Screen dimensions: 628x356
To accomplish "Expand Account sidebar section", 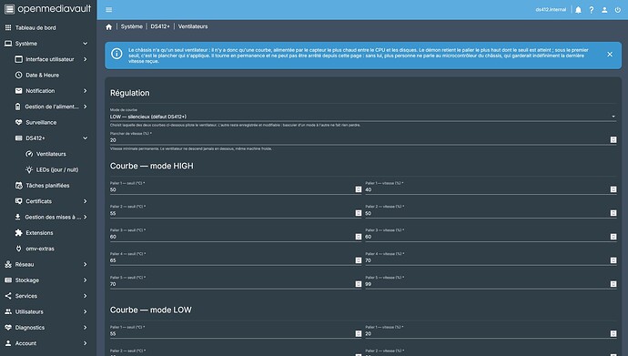I will (48, 343).
